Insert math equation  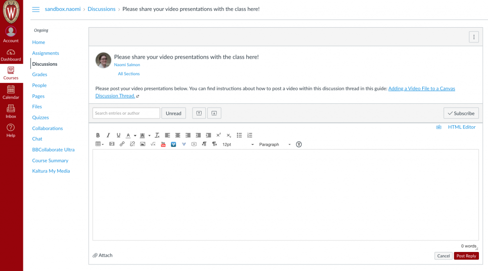tap(153, 144)
